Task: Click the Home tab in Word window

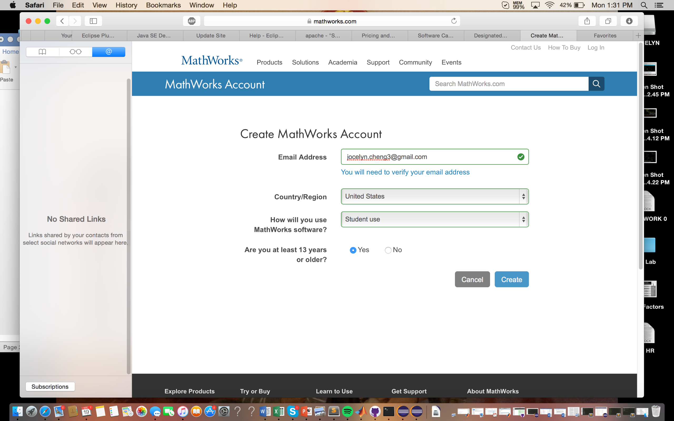Action: pyautogui.click(x=10, y=52)
